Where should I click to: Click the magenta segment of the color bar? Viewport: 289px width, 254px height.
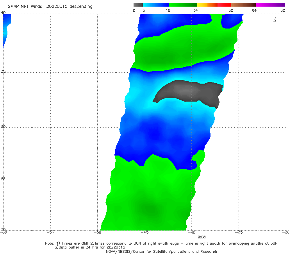click(270, 5)
